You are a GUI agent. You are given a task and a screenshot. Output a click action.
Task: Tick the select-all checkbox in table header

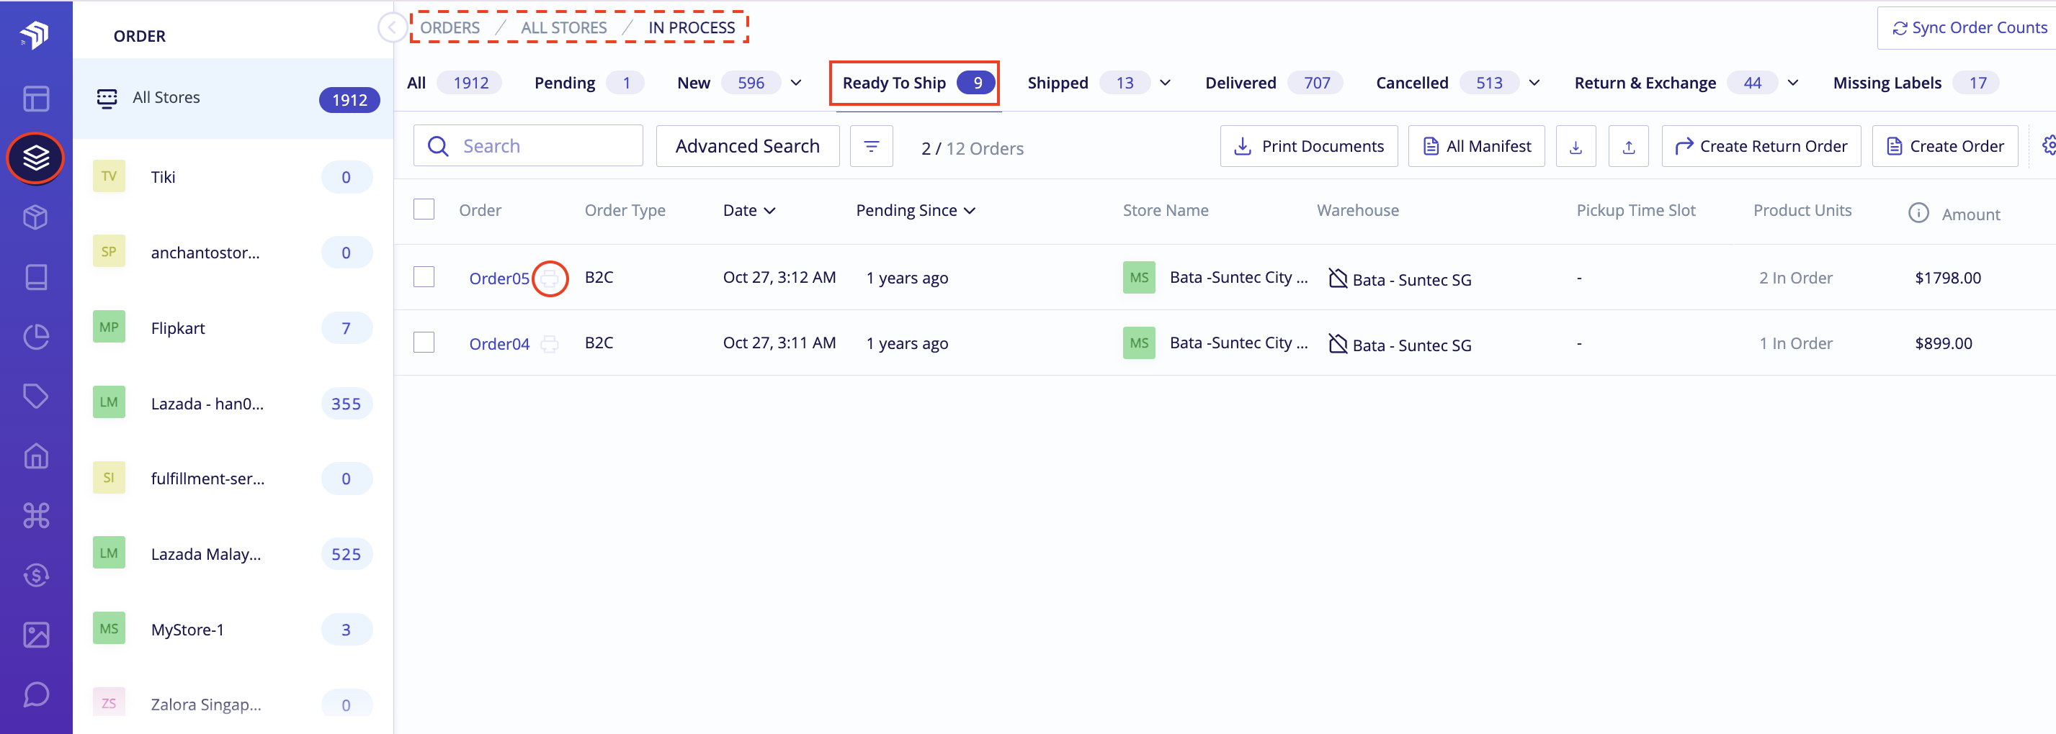click(424, 209)
